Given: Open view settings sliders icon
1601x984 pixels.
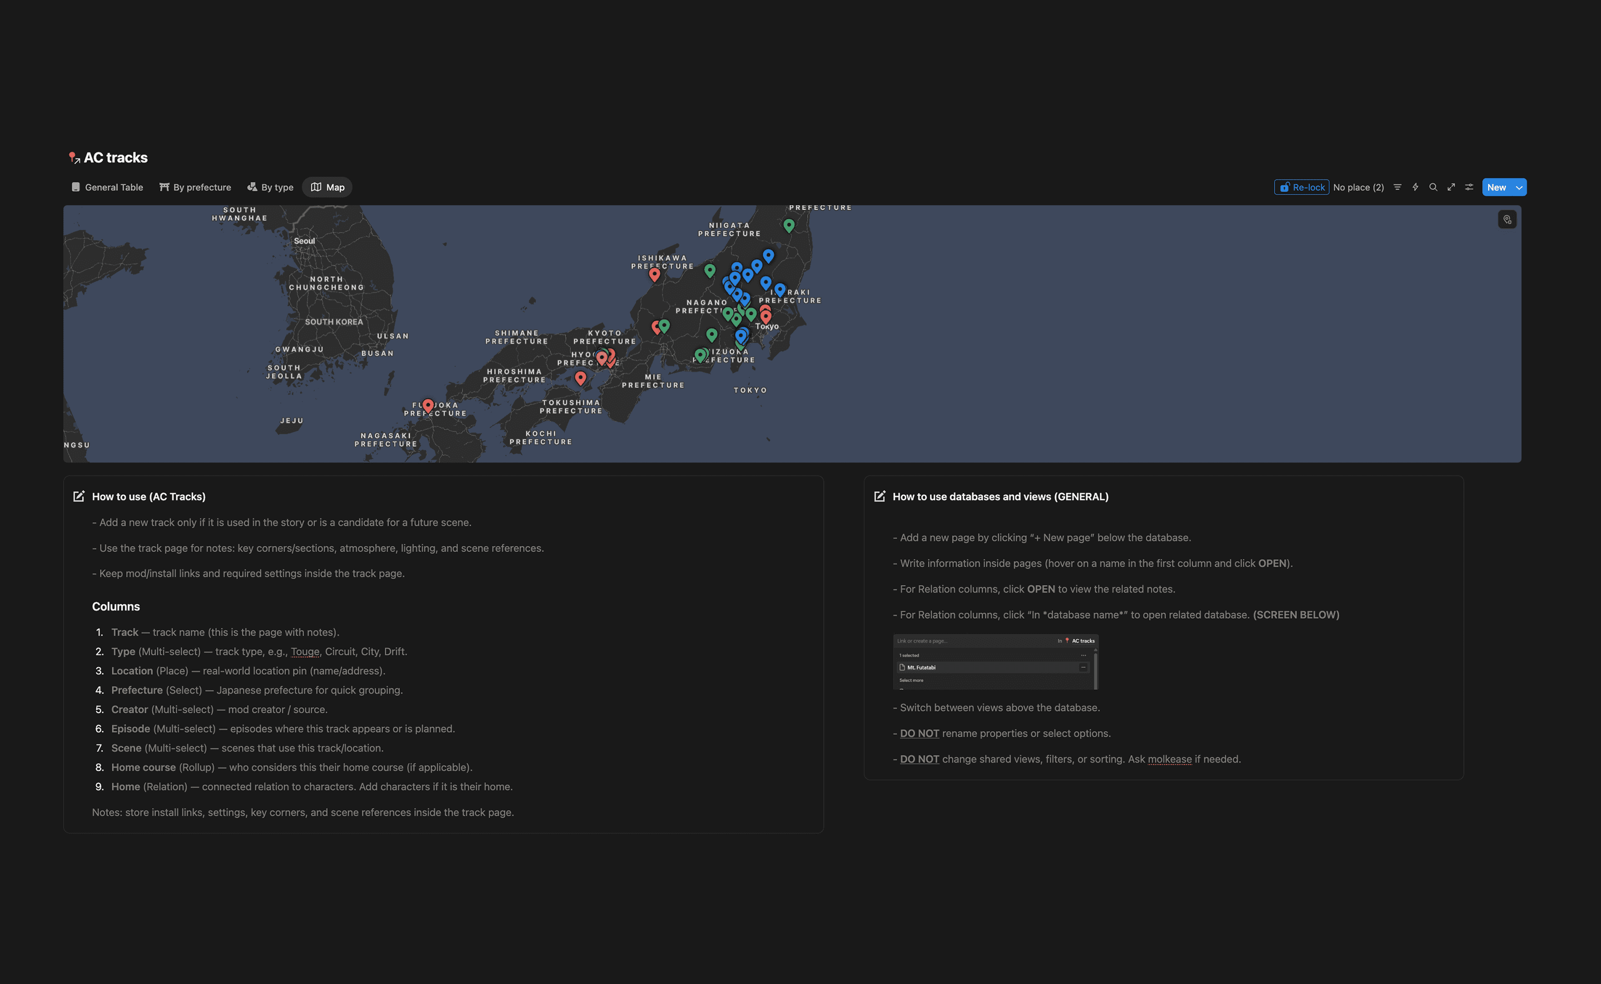Looking at the screenshot, I should click(x=1469, y=187).
